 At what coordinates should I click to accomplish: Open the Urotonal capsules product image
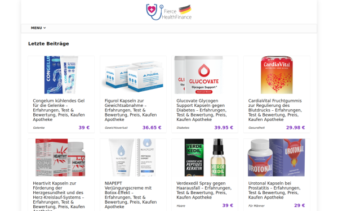coord(277,158)
